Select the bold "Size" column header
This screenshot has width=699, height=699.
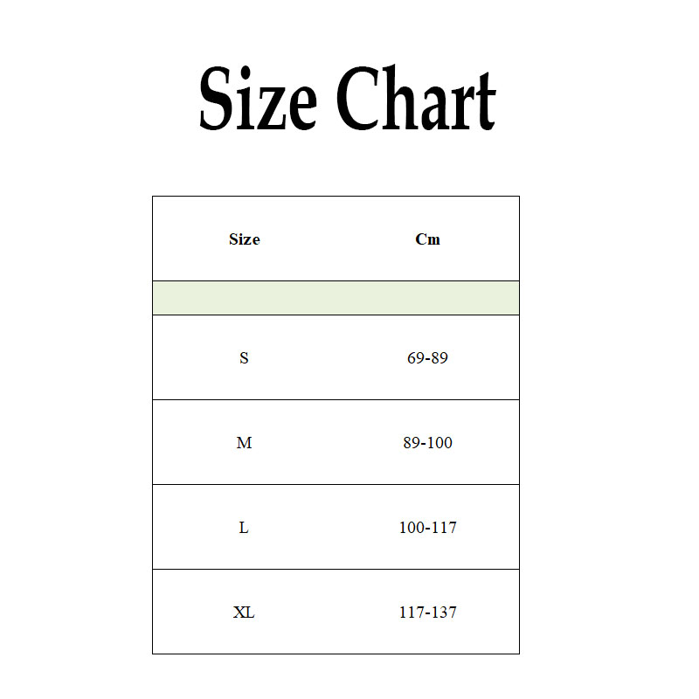[244, 239]
